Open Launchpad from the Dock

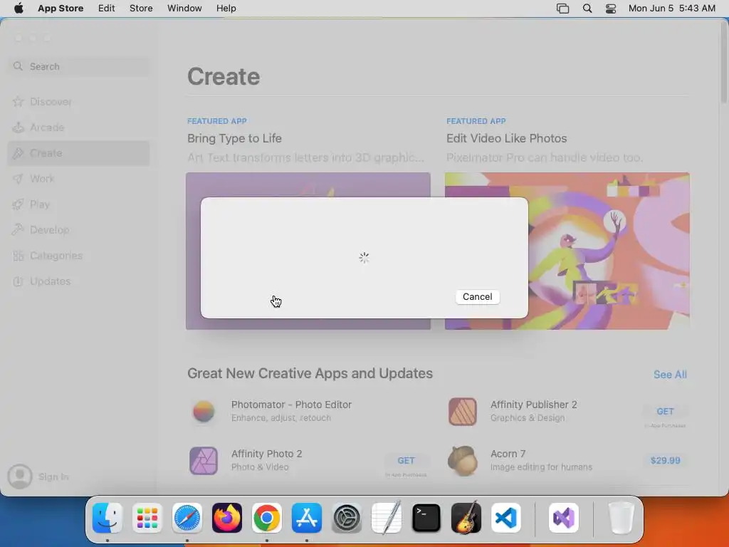pos(147,518)
